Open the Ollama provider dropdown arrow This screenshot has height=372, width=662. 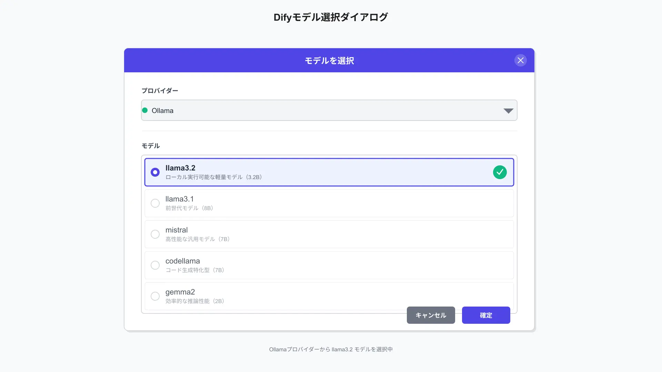(508, 111)
